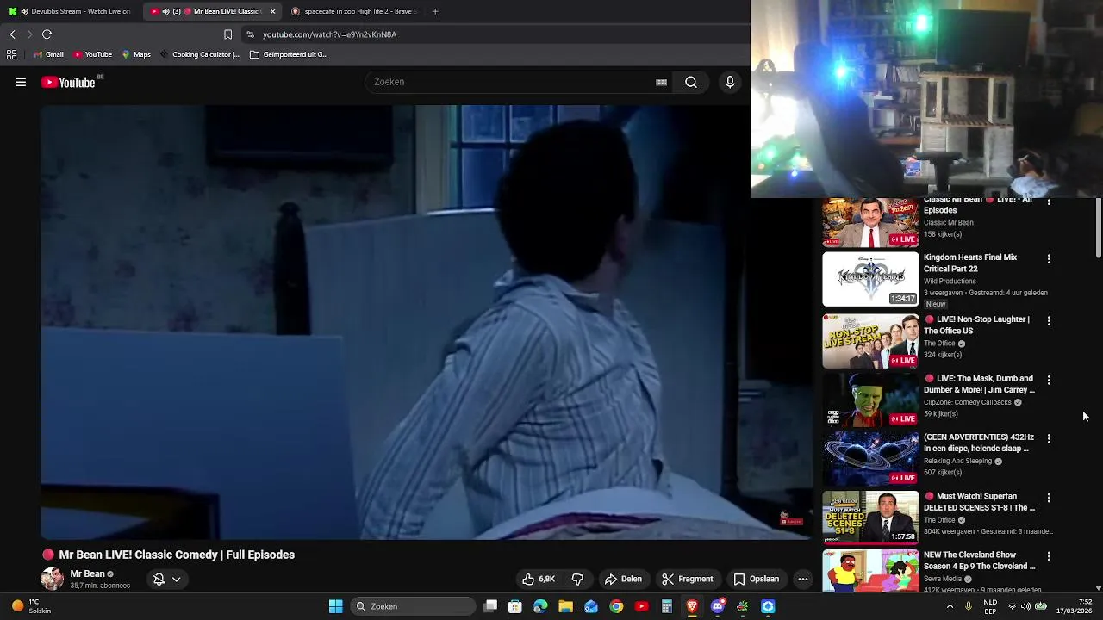The image size is (1103, 620).
Task: Open Discord from the taskbar
Action: (717, 606)
